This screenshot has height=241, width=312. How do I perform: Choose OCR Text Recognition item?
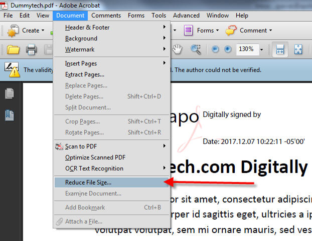pos(112,168)
